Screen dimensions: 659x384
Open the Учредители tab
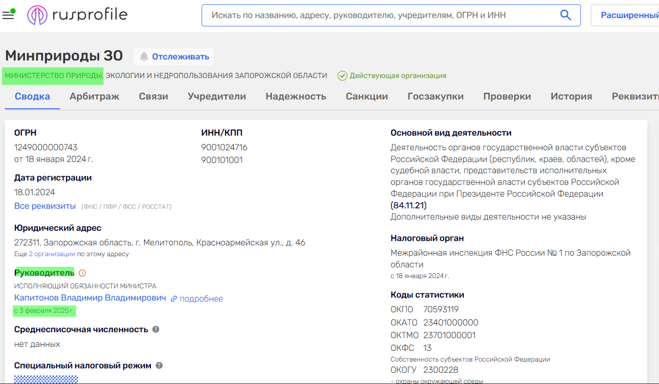(x=217, y=96)
